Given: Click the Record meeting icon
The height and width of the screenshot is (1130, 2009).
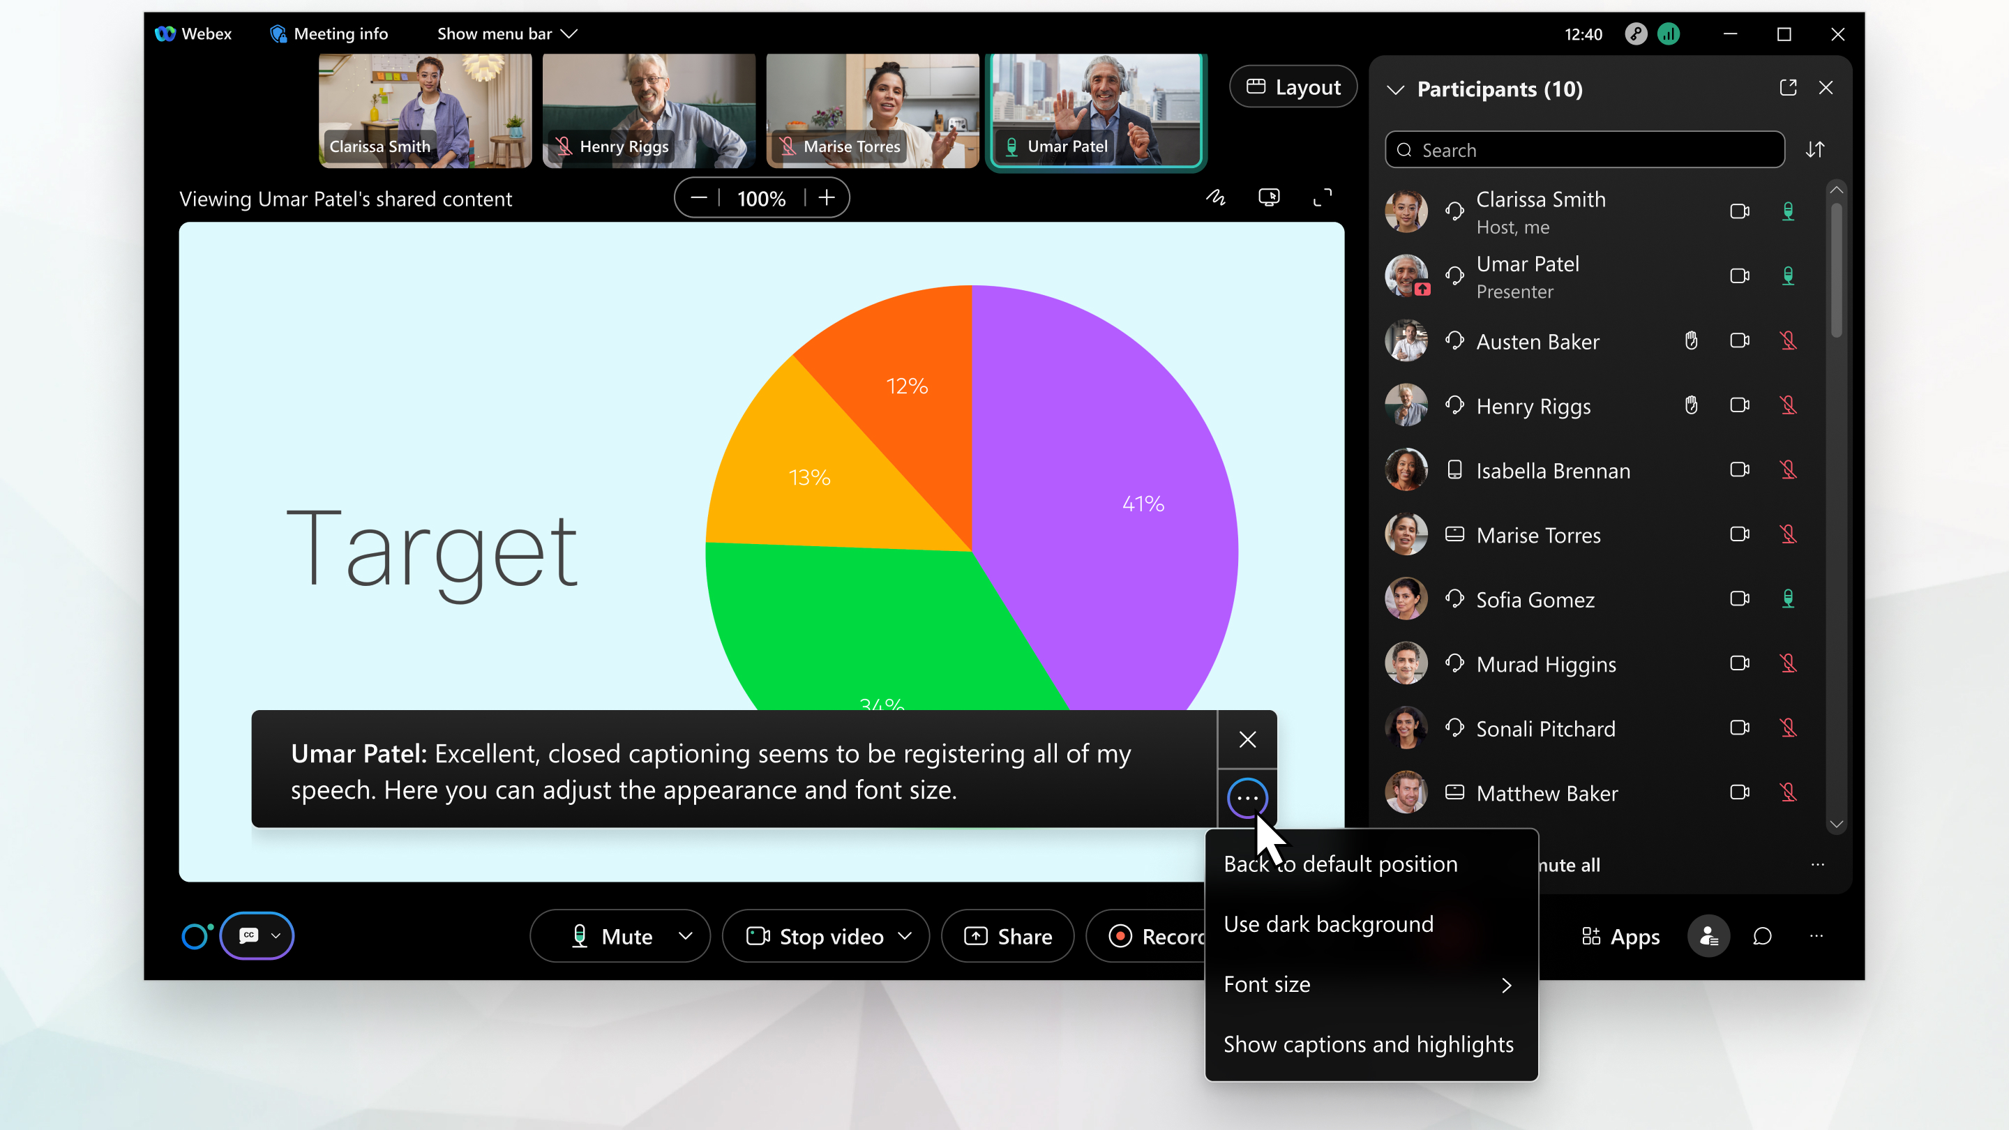Looking at the screenshot, I should 1120,935.
